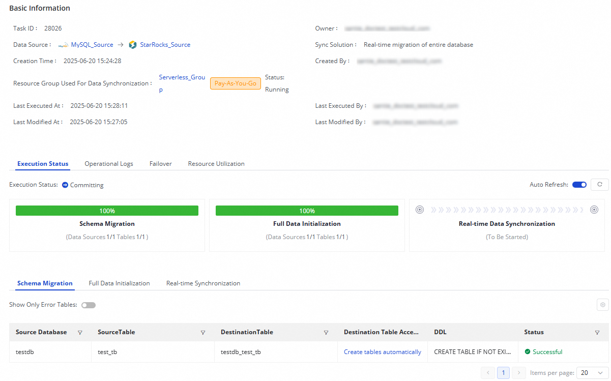Viewport: 611px width, 381px height.
Task: Select the Real-time Synchronization sub-tab
Action: (203, 283)
